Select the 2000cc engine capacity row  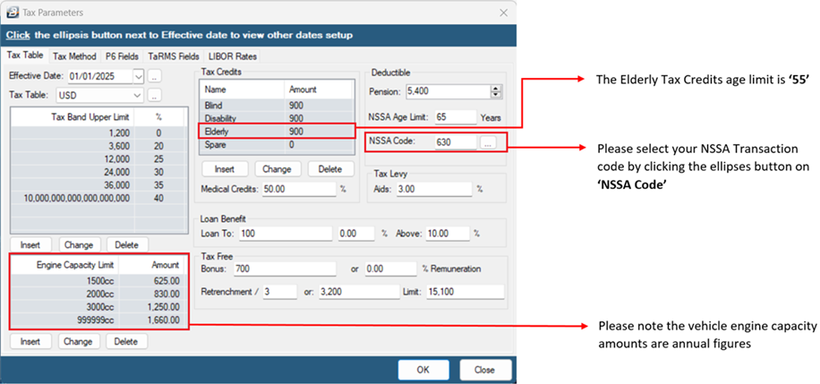98,294
